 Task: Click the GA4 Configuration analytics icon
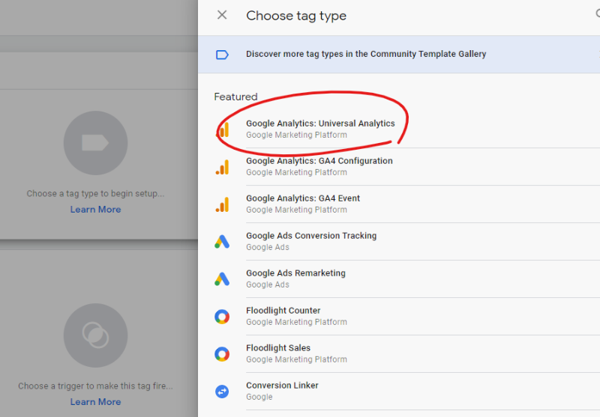click(222, 167)
